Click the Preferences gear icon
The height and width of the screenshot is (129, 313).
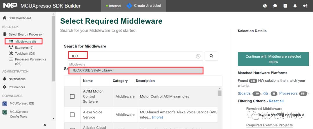[x=4, y=87]
